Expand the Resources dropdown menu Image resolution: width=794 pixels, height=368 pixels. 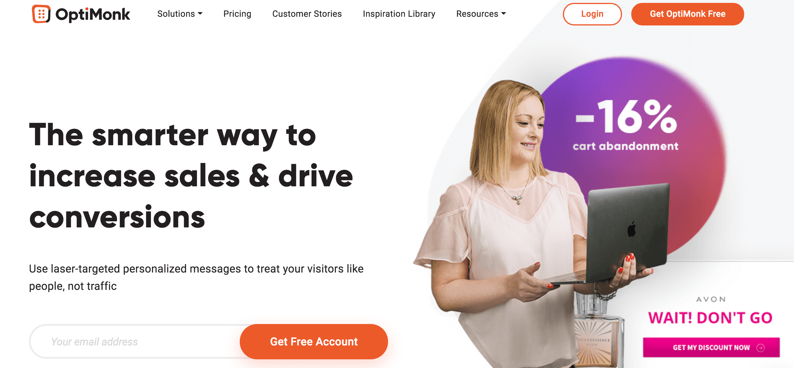point(481,14)
